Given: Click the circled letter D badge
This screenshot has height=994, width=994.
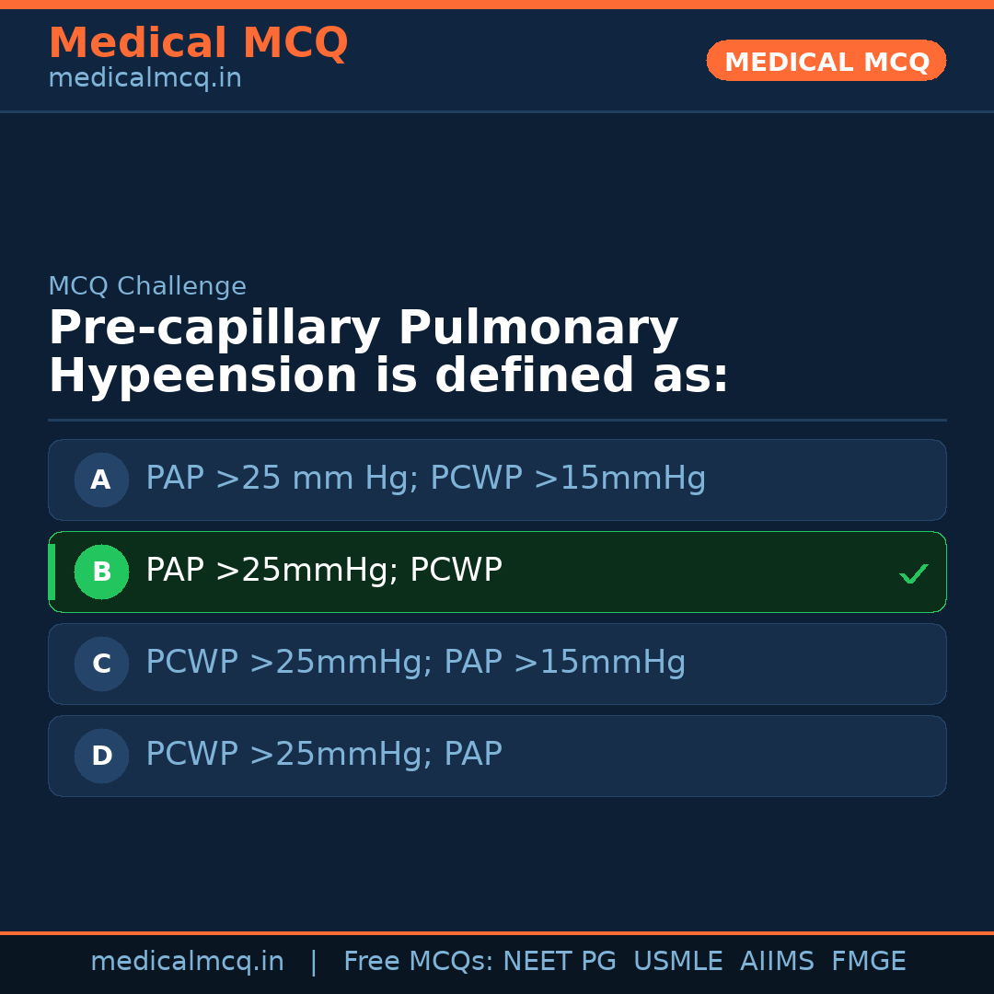Looking at the screenshot, I should (x=101, y=756).
